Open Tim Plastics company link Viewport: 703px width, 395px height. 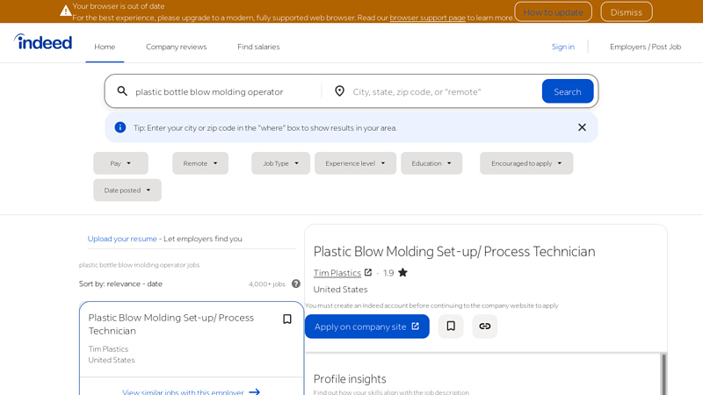337,273
